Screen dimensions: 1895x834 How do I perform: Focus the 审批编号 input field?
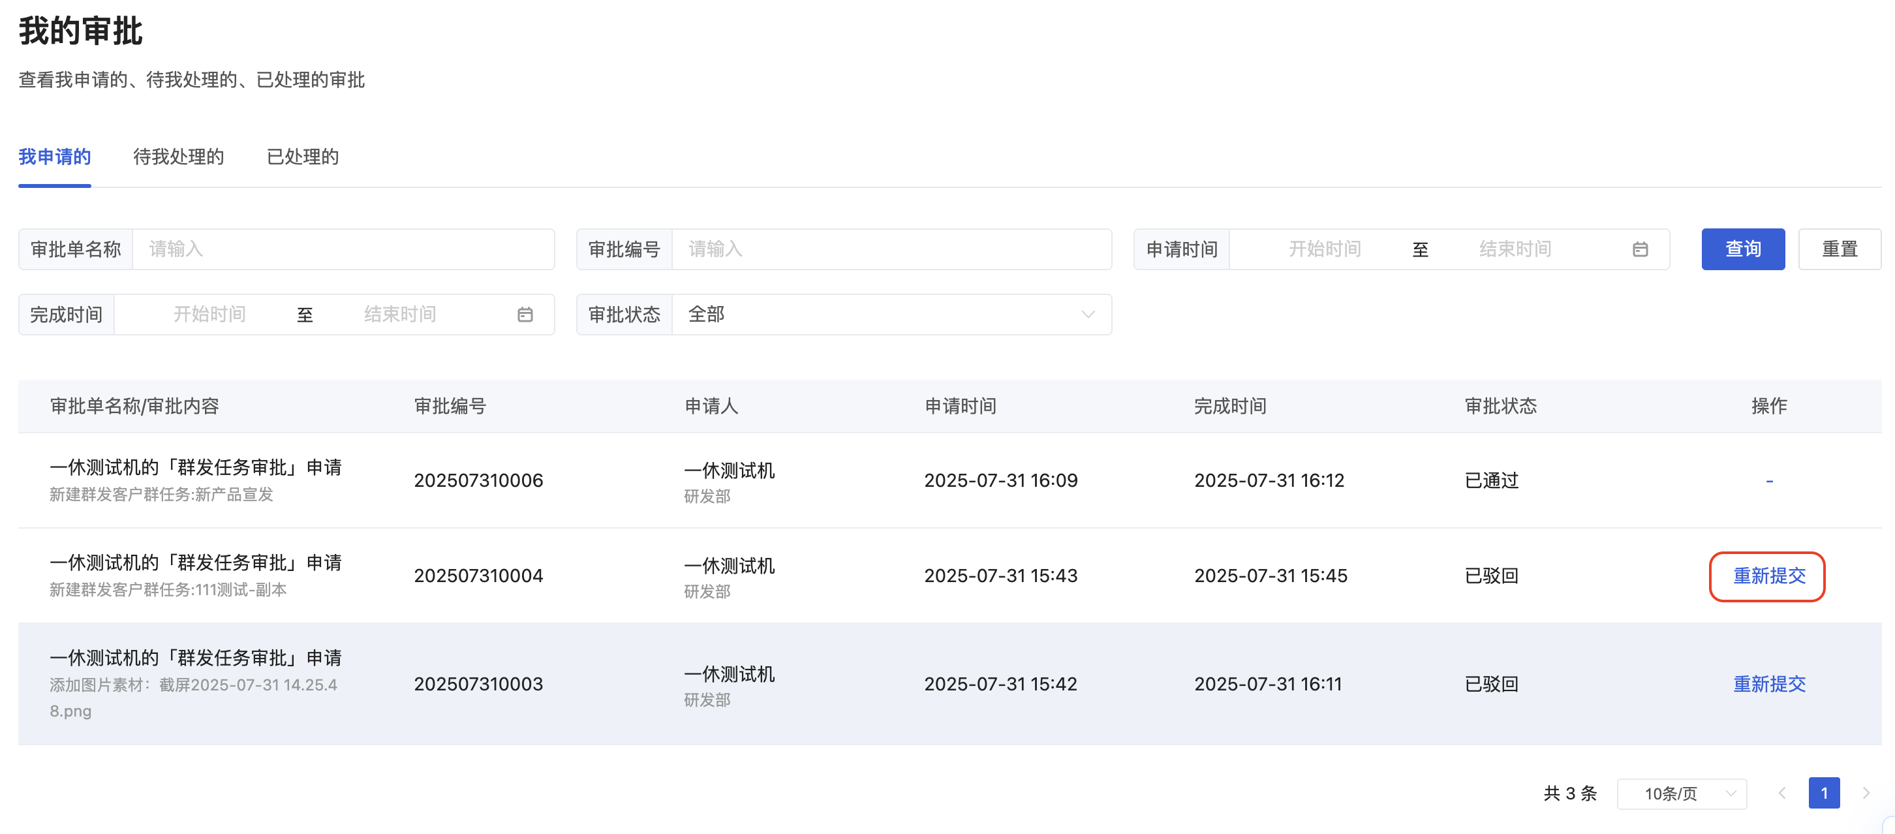pyautogui.click(x=891, y=249)
